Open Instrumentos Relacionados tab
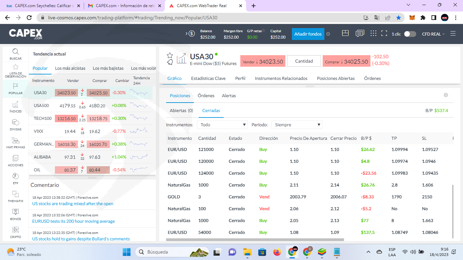This screenshot has width=463, height=260. [x=281, y=78]
